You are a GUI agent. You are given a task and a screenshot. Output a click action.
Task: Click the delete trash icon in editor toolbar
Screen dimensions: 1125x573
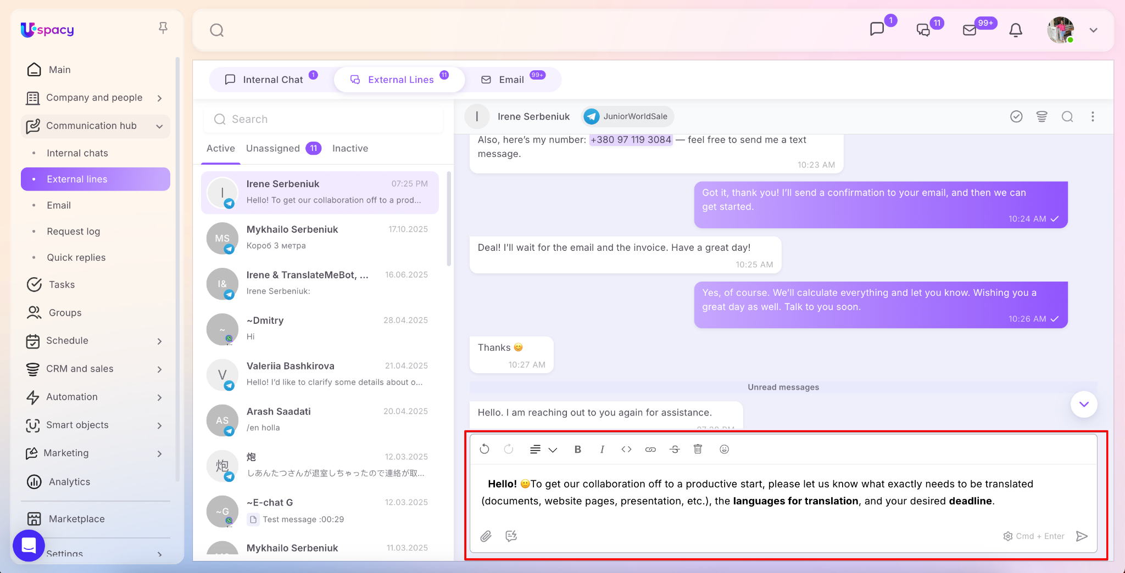[698, 450]
